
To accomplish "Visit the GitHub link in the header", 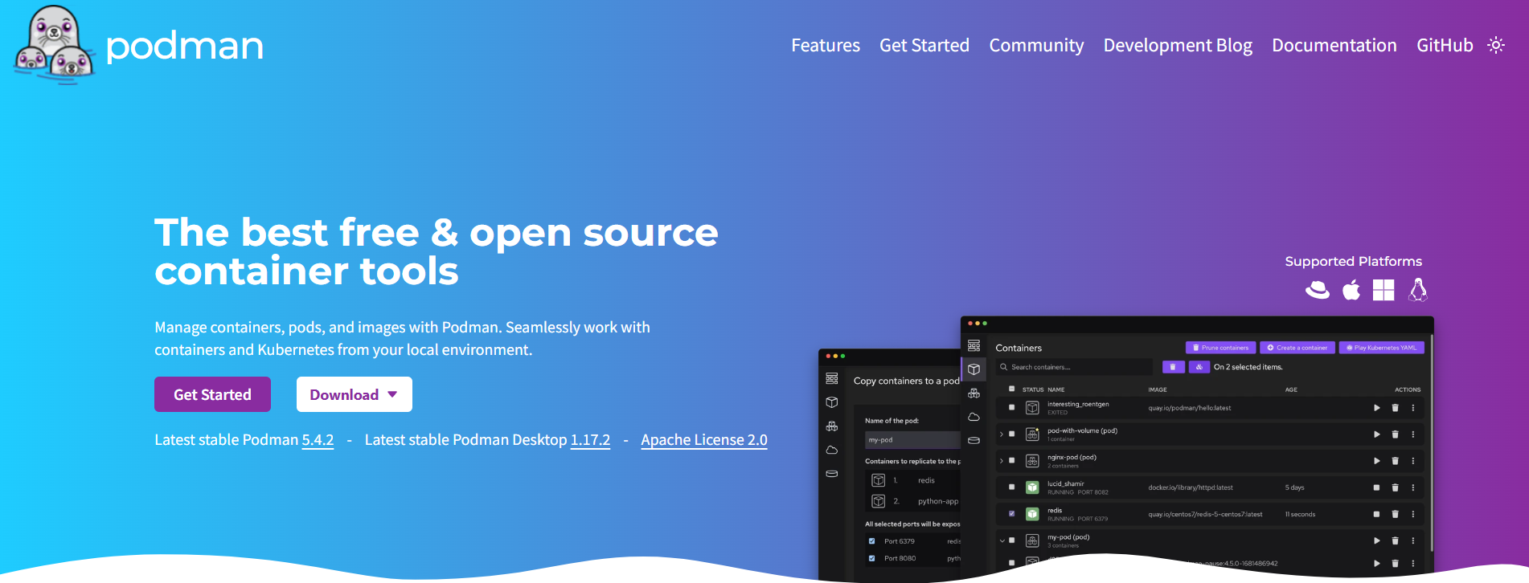I will (1444, 46).
